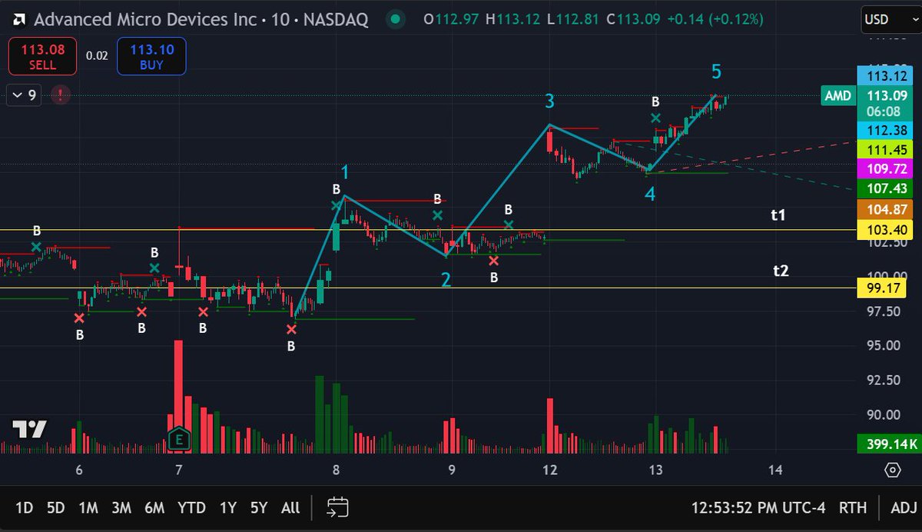Click the 90.00 price scale value
The width and height of the screenshot is (922, 532).
(884, 415)
